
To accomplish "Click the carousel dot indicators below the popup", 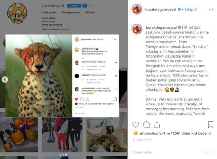I will click(x=63, y=155).
